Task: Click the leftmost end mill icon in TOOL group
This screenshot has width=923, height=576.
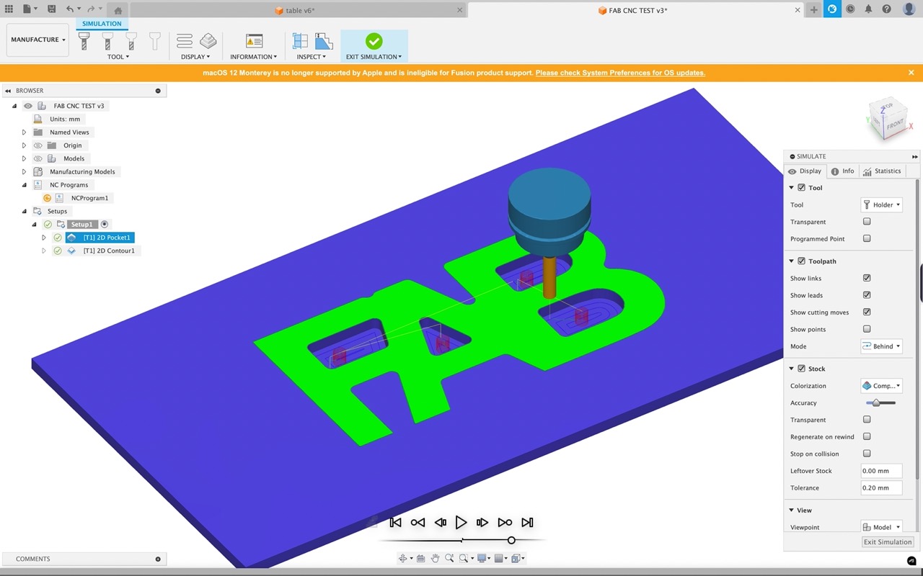Action: 84,41
